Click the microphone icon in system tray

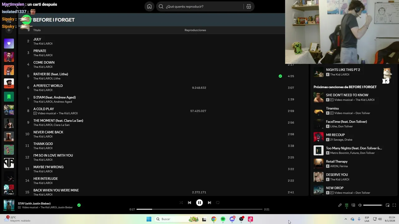(x=359, y=219)
